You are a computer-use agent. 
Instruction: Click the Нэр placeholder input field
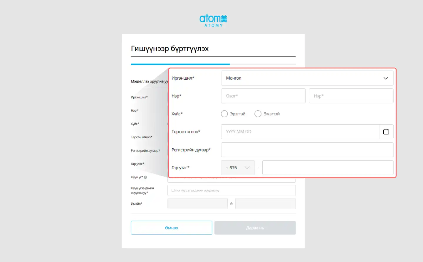coord(351,96)
